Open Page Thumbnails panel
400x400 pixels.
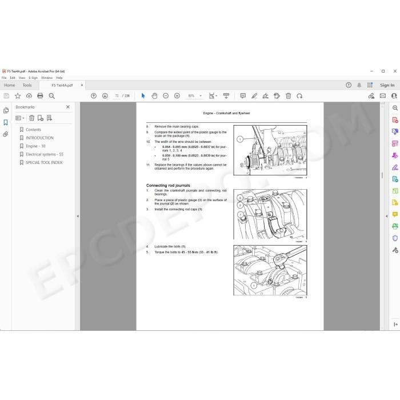pos(6,110)
